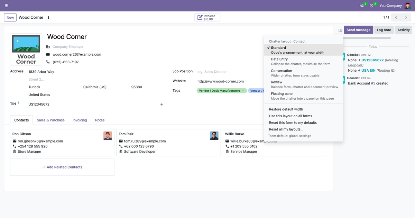415x218 pixels.
Task: Click Ron Gibson's avatar photo
Action: [108, 136]
